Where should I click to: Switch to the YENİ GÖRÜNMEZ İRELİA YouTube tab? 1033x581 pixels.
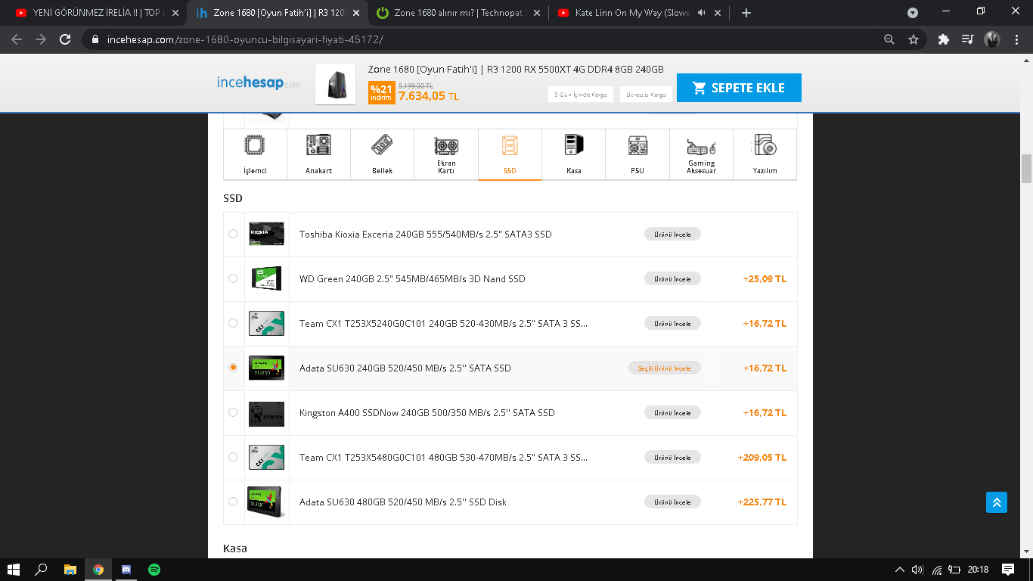click(98, 13)
